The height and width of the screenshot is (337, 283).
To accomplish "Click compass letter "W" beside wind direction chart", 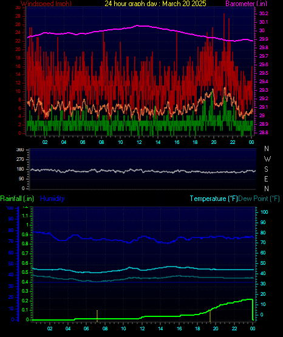I will pyautogui.click(x=267, y=159).
